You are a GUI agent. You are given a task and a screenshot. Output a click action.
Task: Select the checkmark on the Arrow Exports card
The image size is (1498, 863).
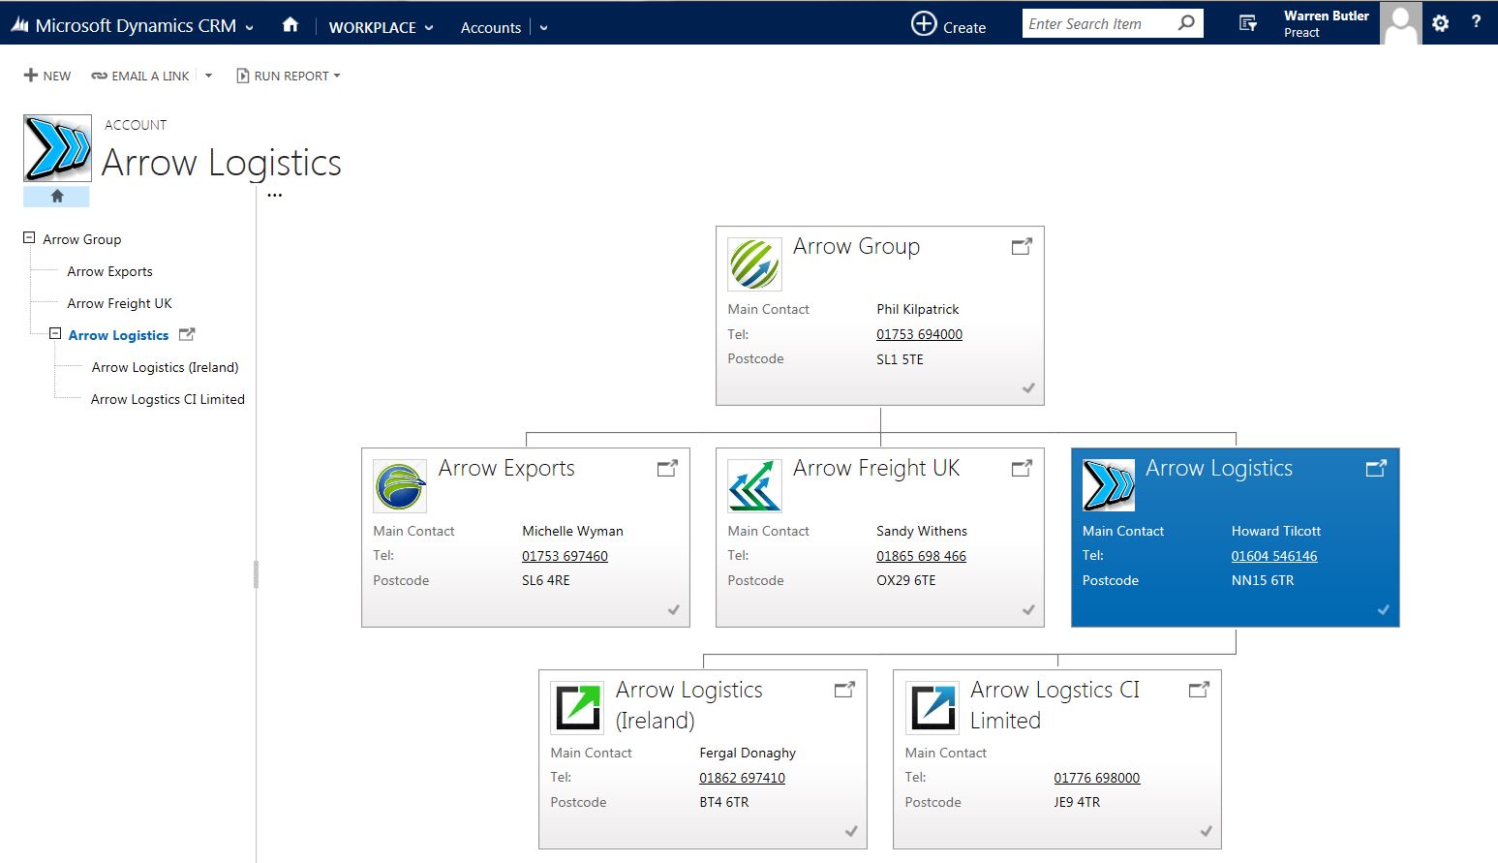point(673,609)
